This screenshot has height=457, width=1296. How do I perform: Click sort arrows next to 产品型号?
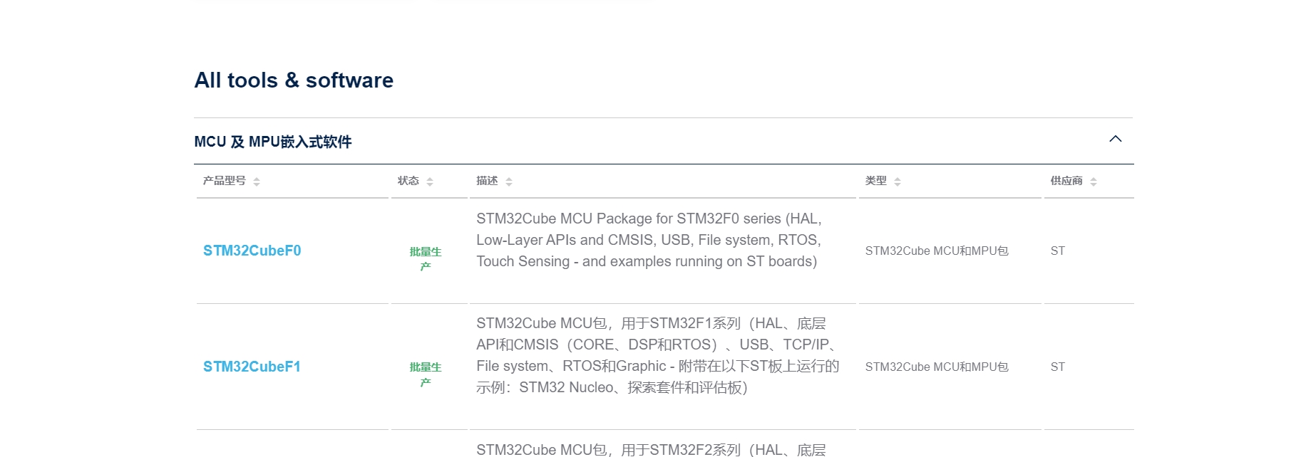257,182
